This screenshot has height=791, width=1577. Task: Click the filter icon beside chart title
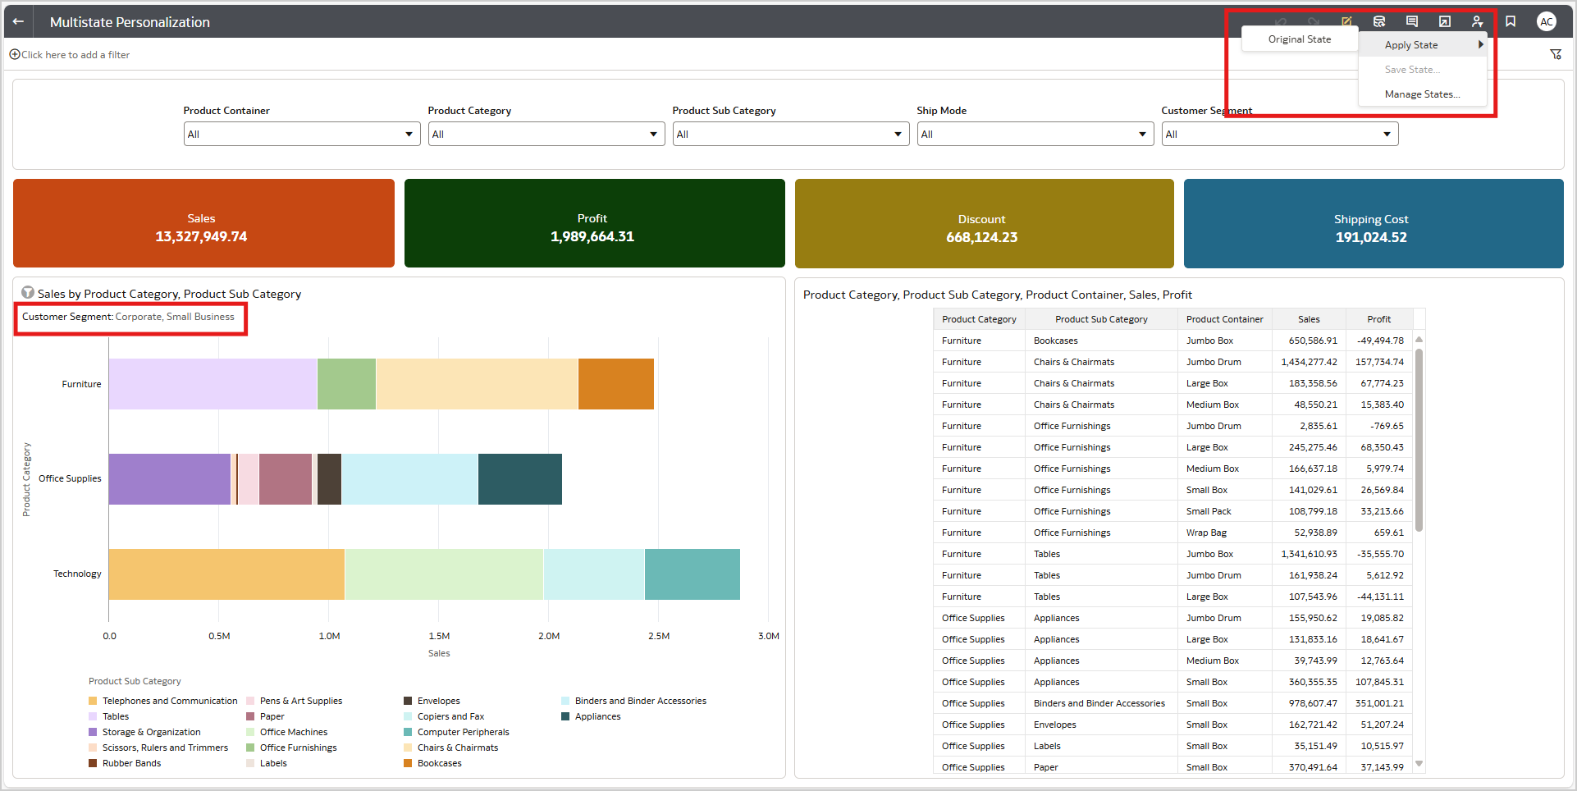point(28,293)
